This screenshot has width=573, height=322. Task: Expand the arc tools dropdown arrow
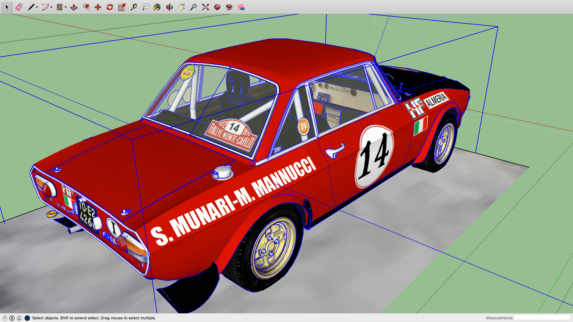[x=51, y=7]
